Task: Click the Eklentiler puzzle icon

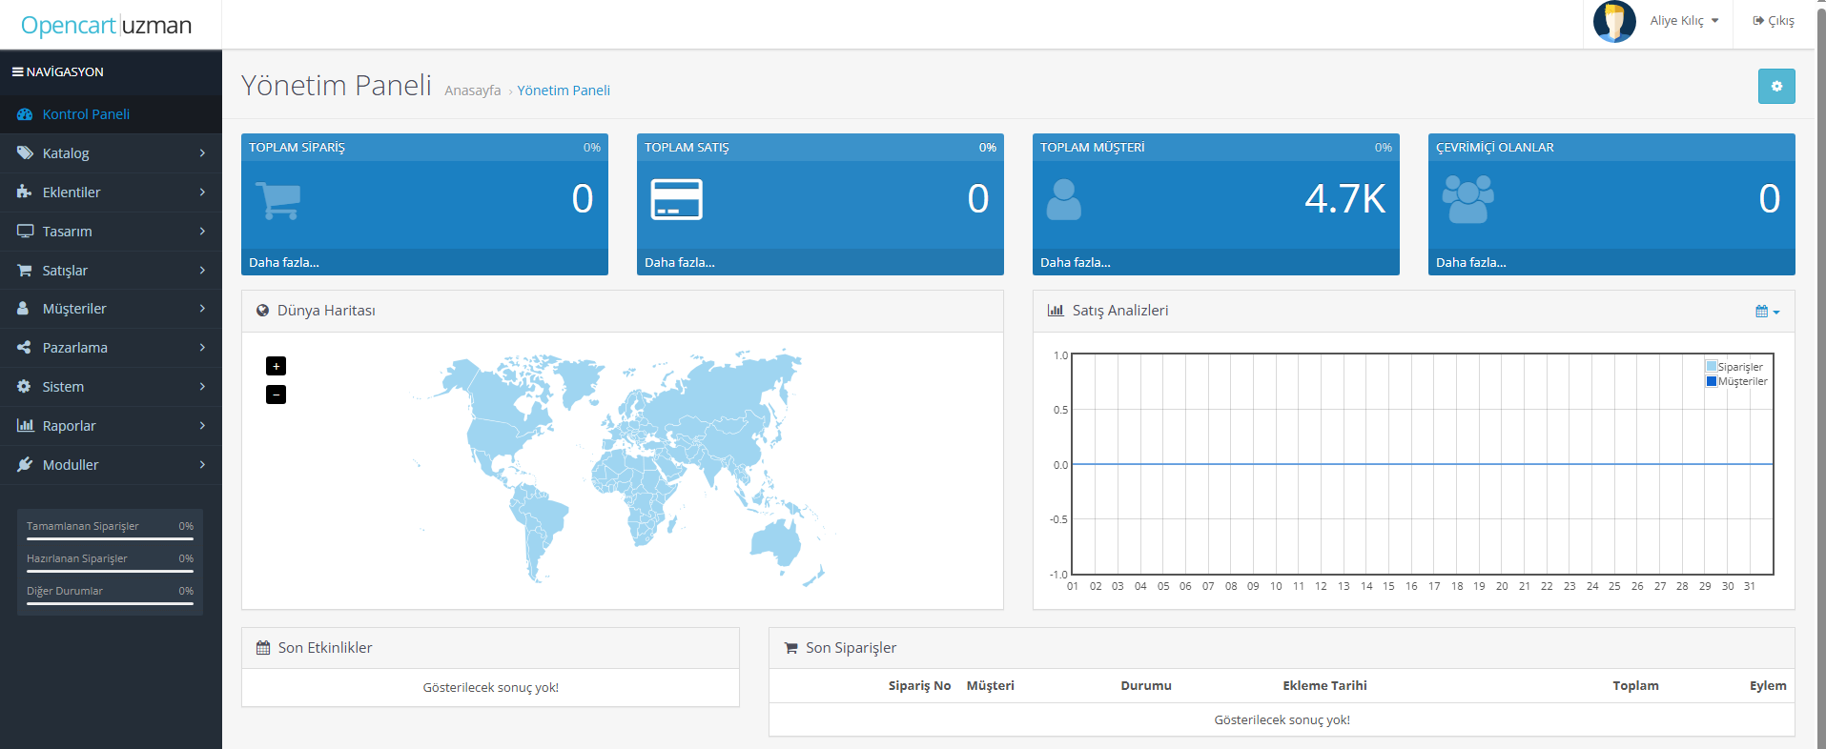Action: click(x=25, y=192)
